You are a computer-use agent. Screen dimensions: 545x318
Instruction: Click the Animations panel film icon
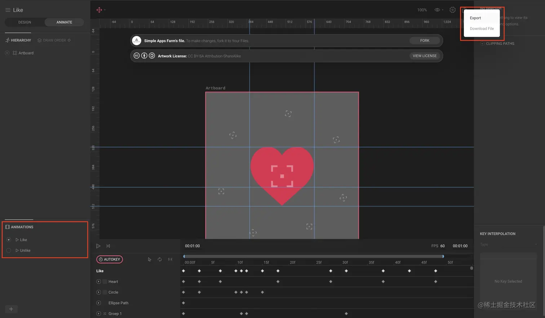(7, 227)
